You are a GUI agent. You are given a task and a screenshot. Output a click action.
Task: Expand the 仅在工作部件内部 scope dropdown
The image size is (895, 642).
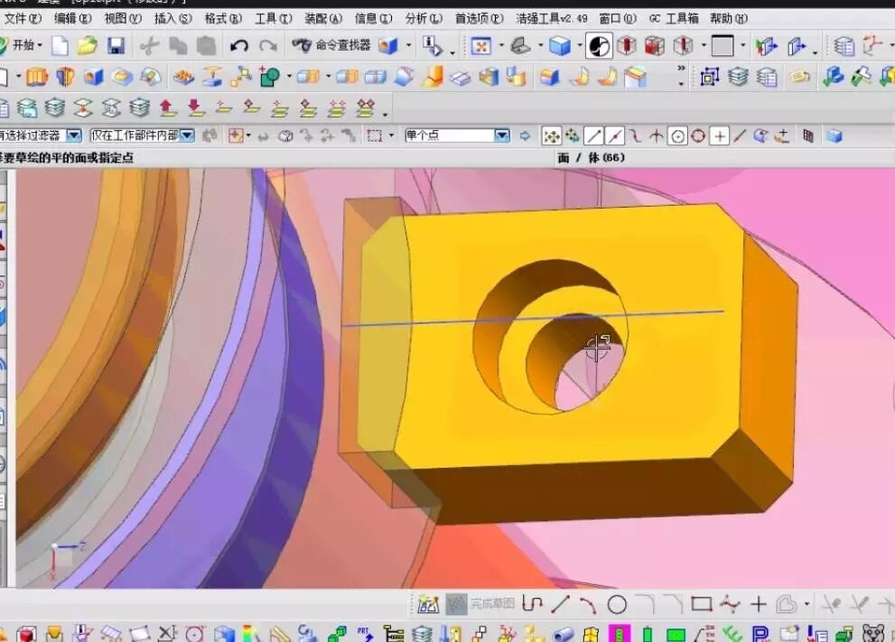point(187,135)
